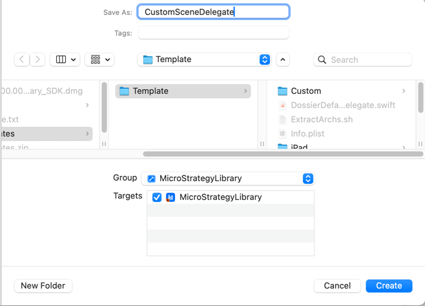Click the magnifying glass search icon

point(322,60)
